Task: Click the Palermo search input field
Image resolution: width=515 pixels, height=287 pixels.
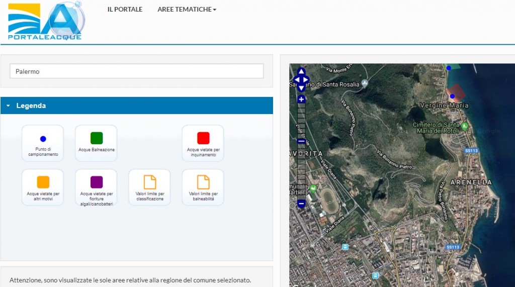Action: pos(136,71)
